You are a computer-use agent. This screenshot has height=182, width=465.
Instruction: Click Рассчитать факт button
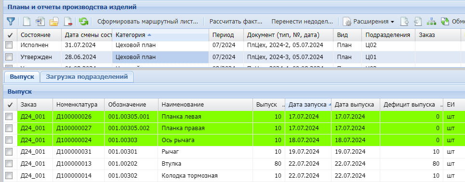[x=236, y=21]
